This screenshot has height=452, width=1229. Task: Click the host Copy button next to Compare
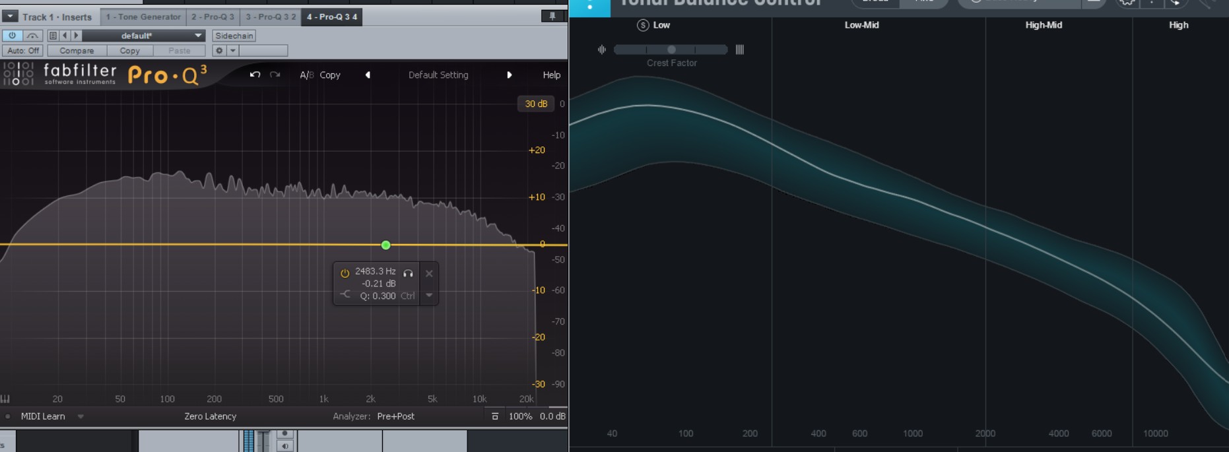pyautogui.click(x=129, y=51)
